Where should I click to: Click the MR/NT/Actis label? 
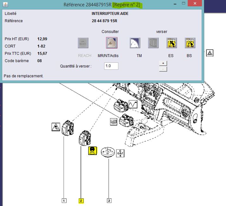click(x=108, y=56)
